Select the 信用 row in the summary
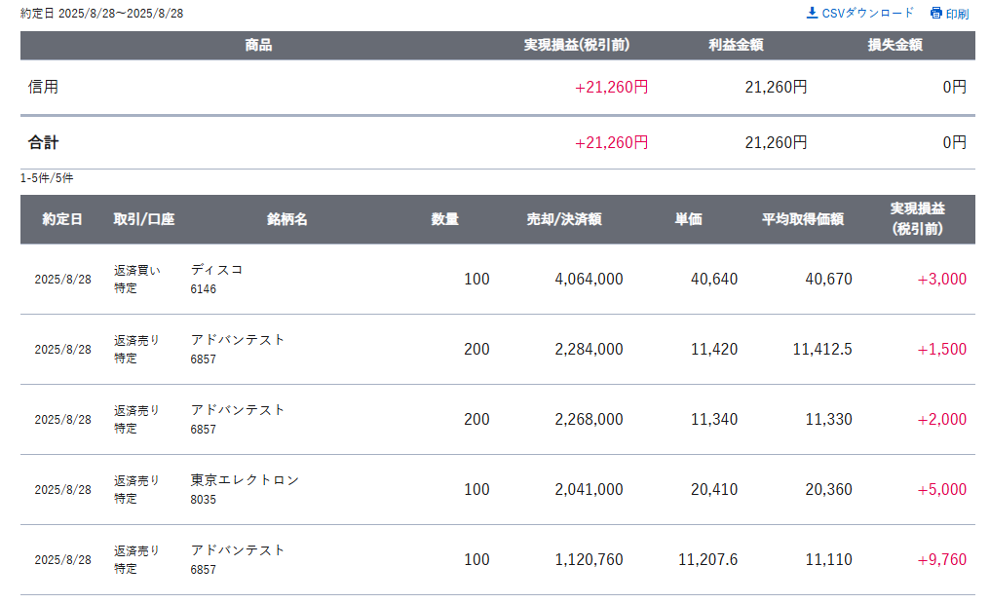The height and width of the screenshot is (604, 990). click(x=498, y=87)
